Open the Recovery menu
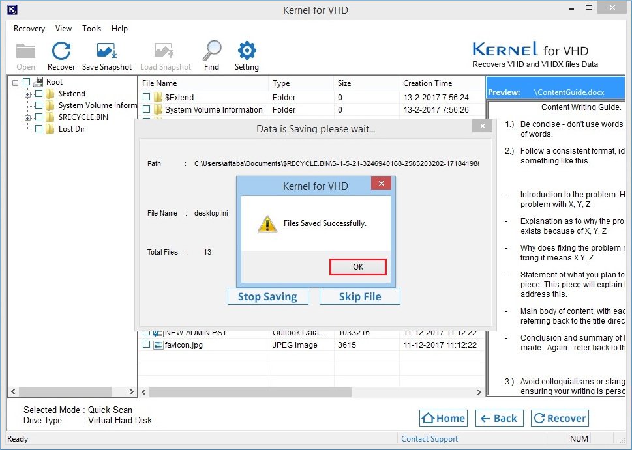The image size is (632, 450). click(x=29, y=29)
